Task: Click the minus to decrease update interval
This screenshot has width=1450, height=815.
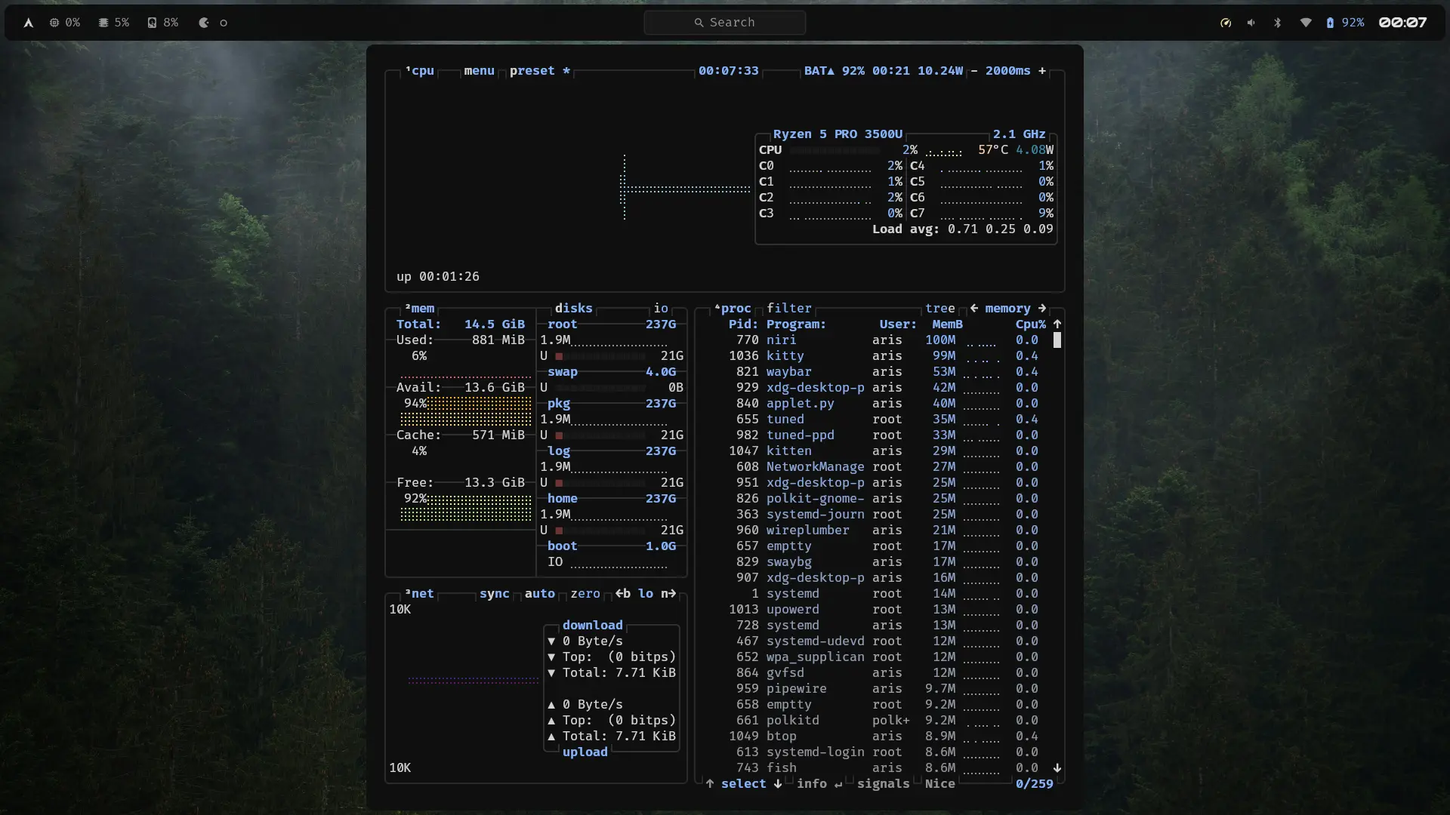Action: tap(974, 70)
